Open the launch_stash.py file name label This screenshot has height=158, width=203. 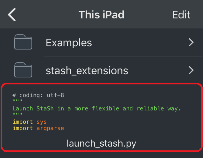click(x=101, y=143)
